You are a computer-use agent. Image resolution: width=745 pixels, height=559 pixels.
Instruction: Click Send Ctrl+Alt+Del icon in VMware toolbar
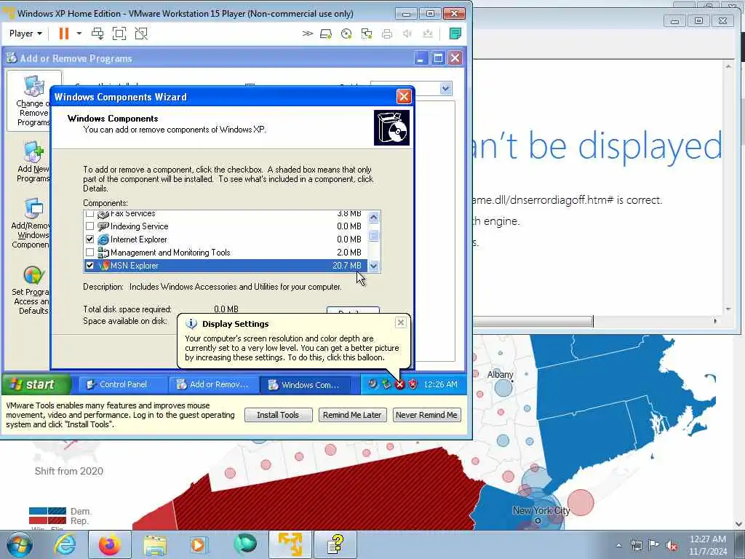click(97, 33)
